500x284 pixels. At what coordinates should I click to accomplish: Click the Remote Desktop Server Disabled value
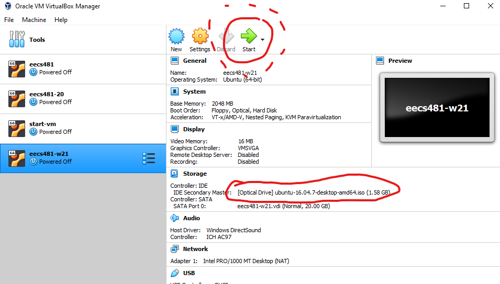(x=248, y=155)
